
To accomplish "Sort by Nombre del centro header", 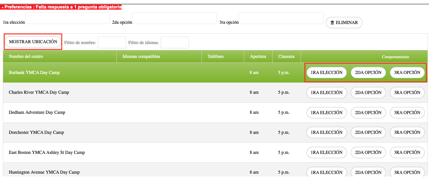I will (x=60, y=56).
